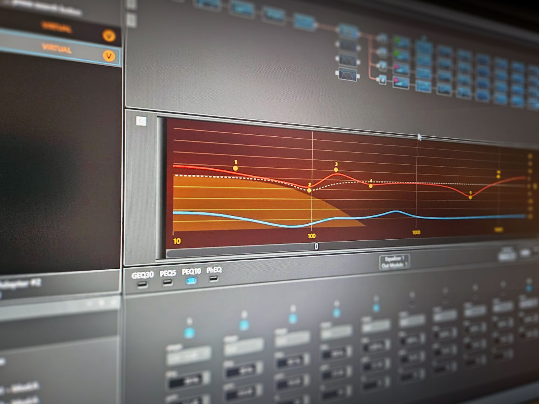The width and height of the screenshot is (539, 404).
Task: Open the third band filter type dropdown
Action: click(x=292, y=338)
